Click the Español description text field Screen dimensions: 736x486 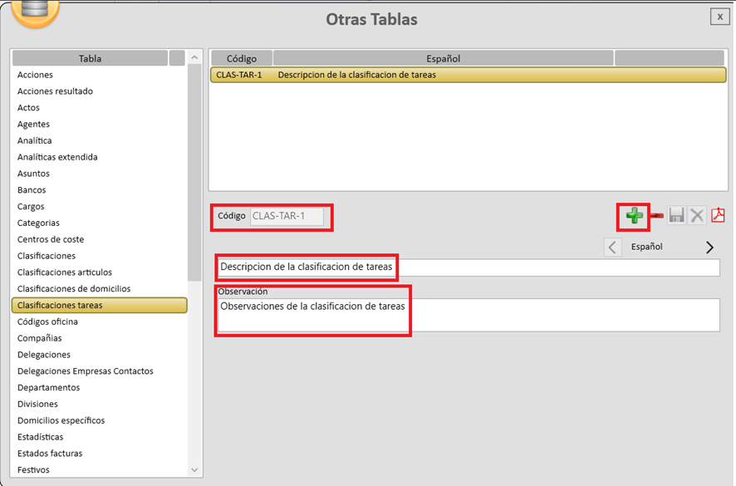(468, 268)
